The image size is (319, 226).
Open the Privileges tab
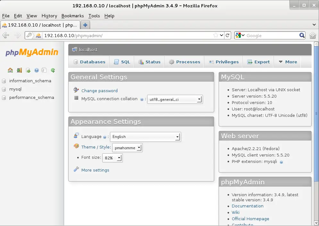pos(223,62)
